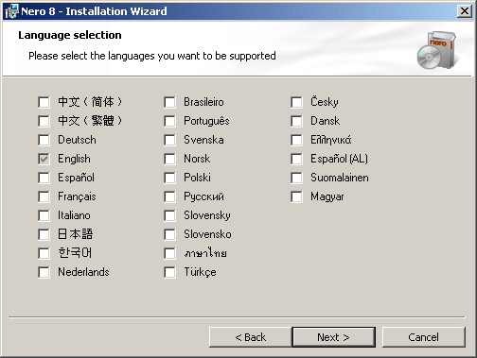Enable the Traditional Chinese 中文(繁體) checkbox

click(44, 121)
